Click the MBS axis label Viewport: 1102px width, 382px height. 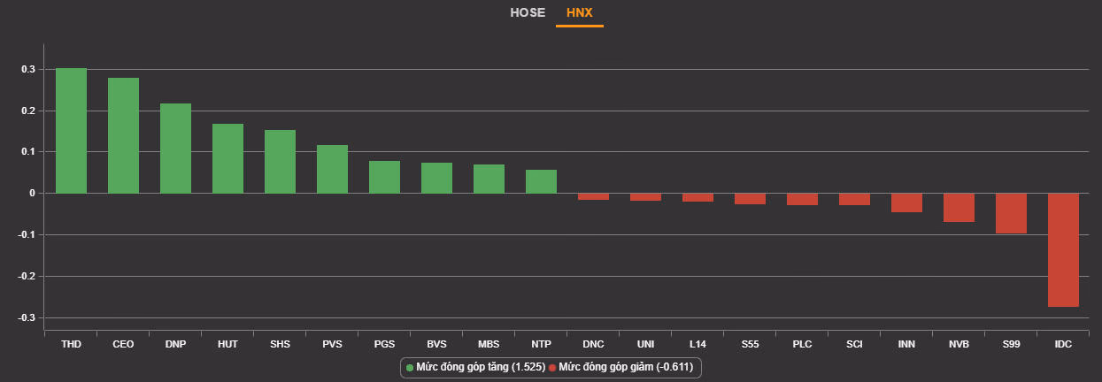(489, 344)
